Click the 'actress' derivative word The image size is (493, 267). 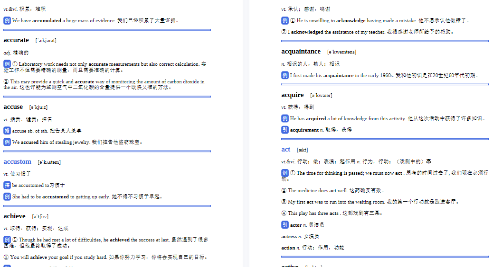[289, 236]
